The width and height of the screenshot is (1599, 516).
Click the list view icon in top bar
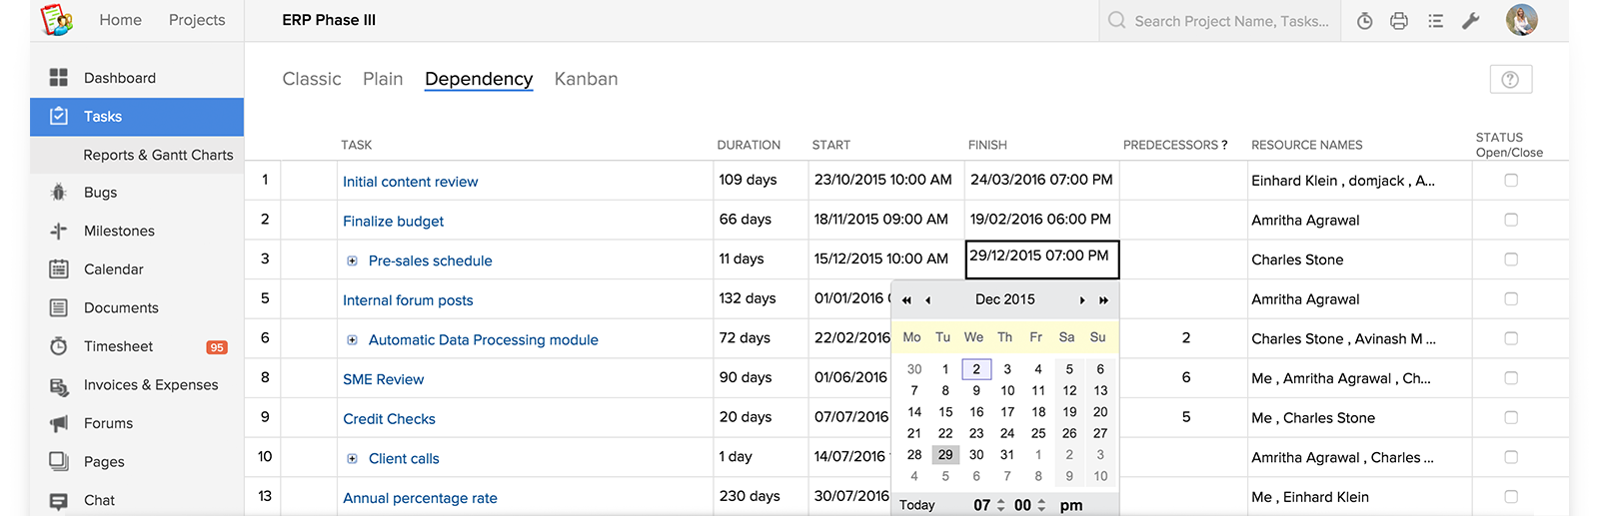pyautogui.click(x=1435, y=21)
